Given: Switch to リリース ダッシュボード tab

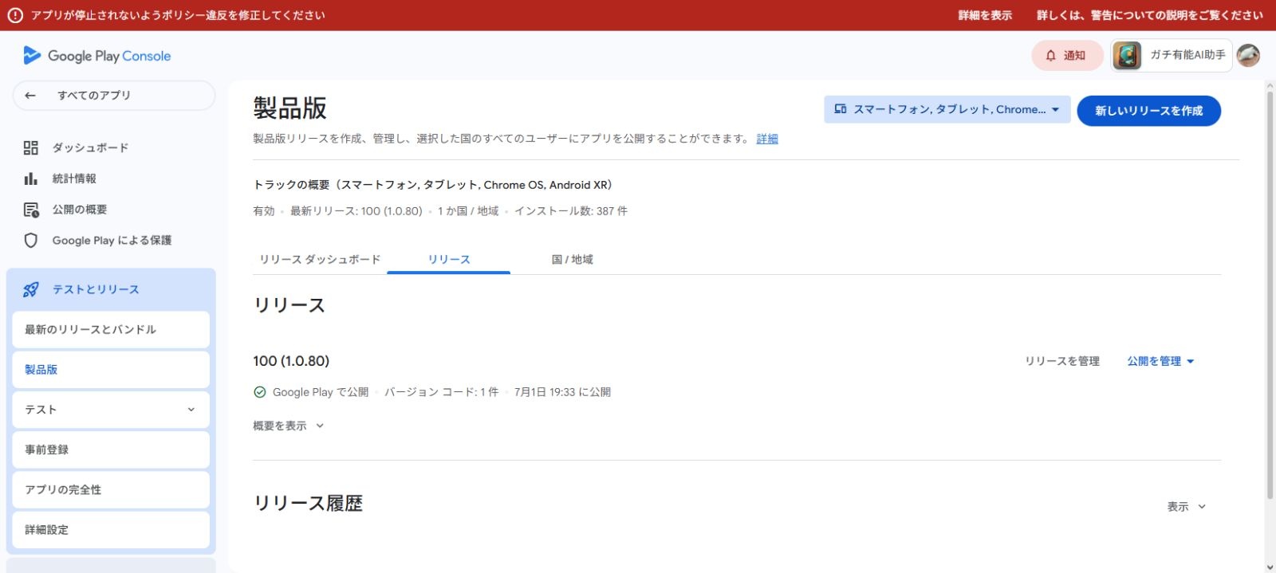Looking at the screenshot, I should click(320, 260).
